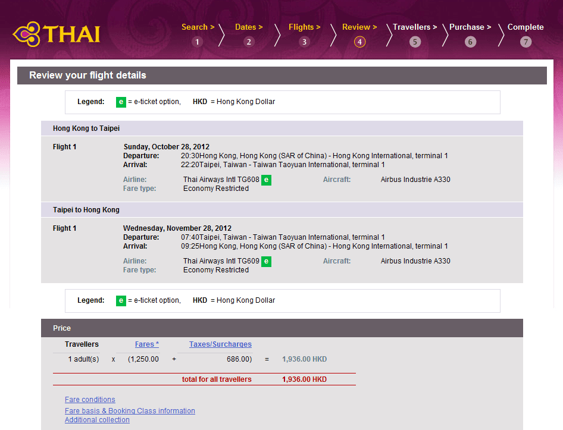Click the highlighted number 4 step circle
Screen dimensions: 563x430
pyautogui.click(x=359, y=42)
